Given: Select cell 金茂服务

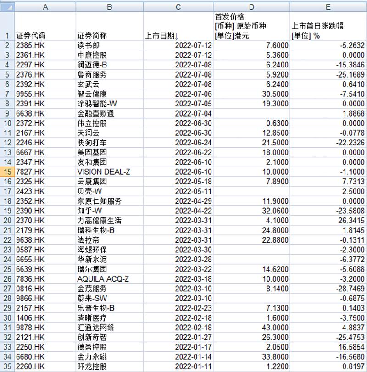Looking at the screenshot, I should (110, 289).
